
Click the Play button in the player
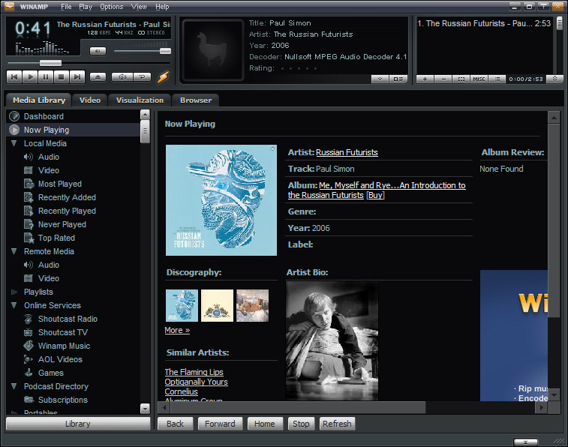(30, 76)
